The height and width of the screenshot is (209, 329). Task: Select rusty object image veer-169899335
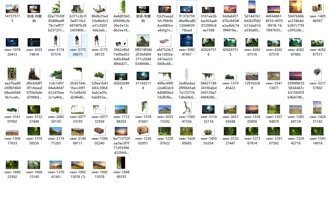121,163
